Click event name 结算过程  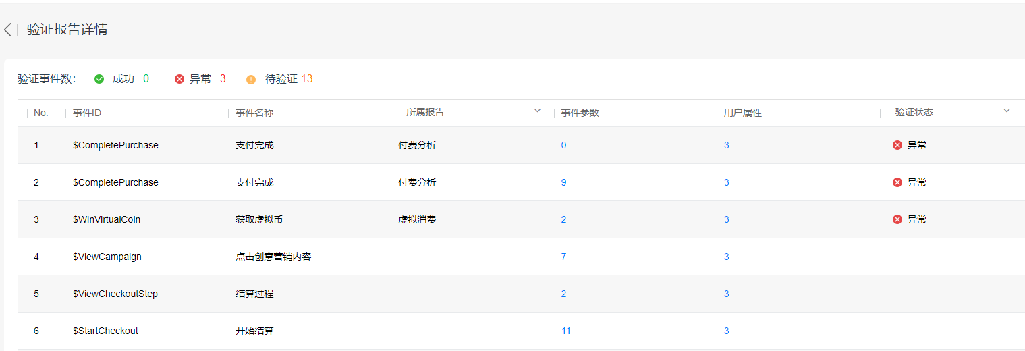click(254, 294)
